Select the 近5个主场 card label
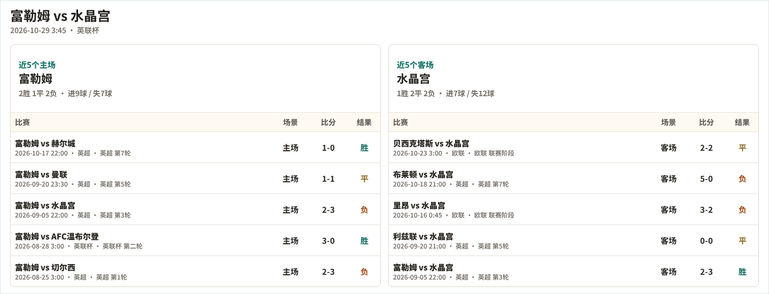 37,65
